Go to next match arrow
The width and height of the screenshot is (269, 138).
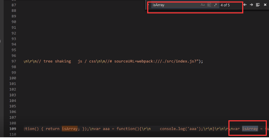pos(251,5)
